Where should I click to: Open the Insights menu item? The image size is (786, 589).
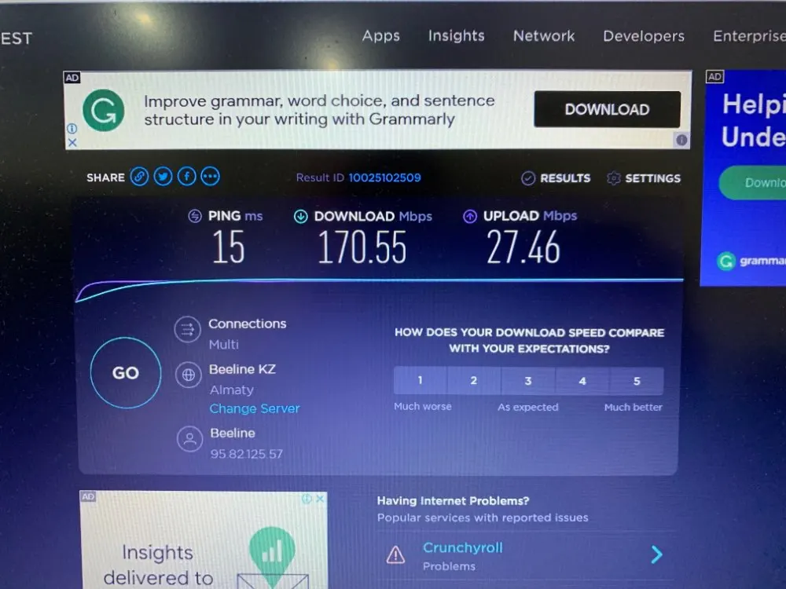pyautogui.click(x=456, y=35)
